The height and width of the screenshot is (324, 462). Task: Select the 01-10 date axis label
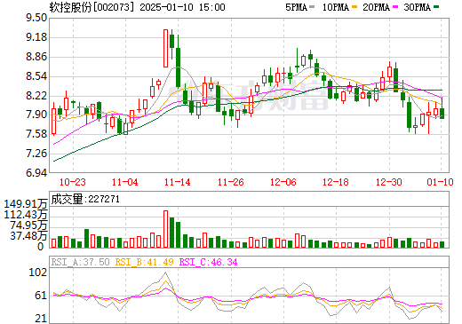[x=441, y=182]
